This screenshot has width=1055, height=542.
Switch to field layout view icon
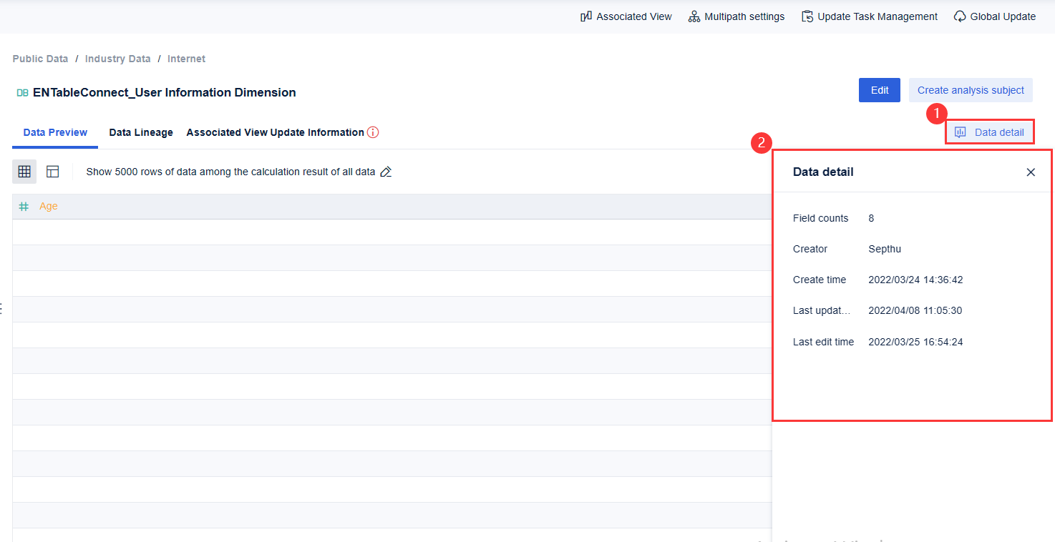click(x=52, y=172)
